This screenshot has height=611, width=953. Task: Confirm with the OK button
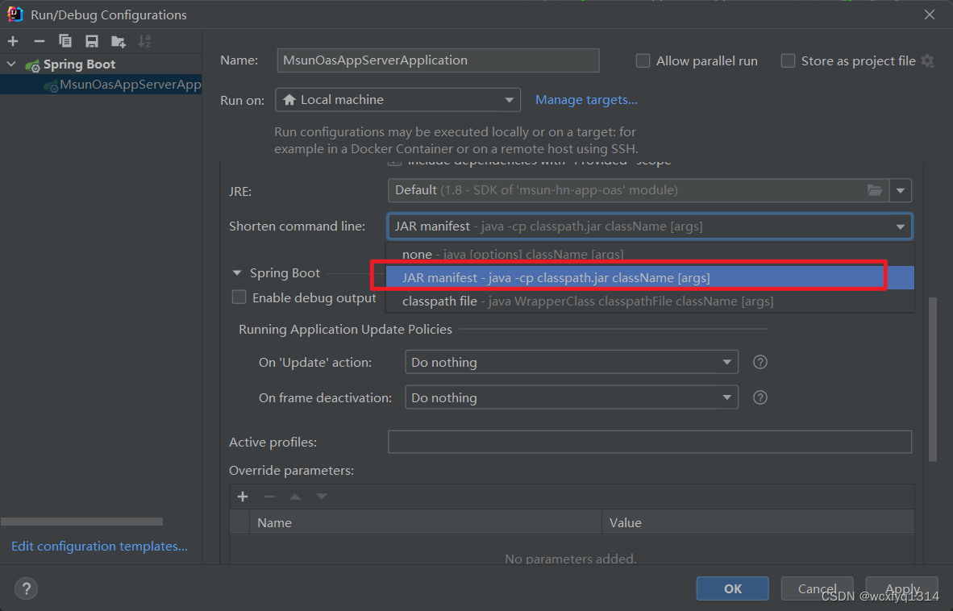[x=732, y=588]
